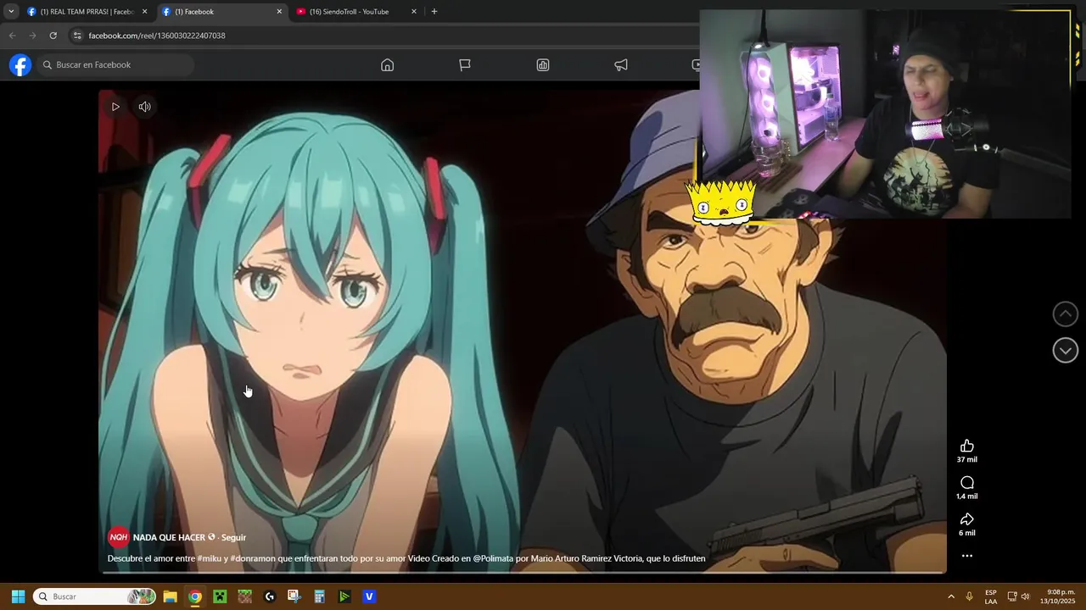Go to next reel down chevron

1065,351
